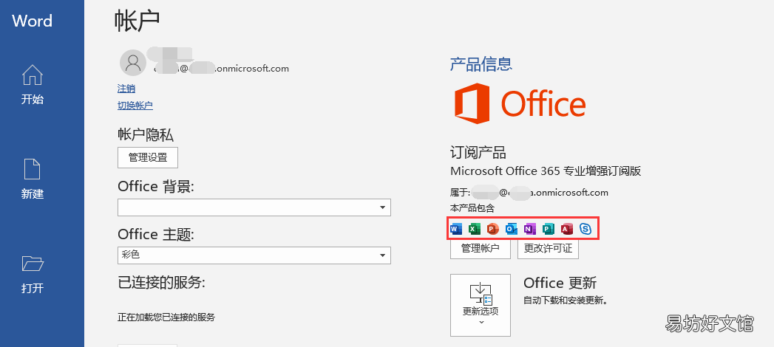Click the 订阅产品 heading
Screen dimensions: 774x347
pyautogui.click(x=478, y=152)
